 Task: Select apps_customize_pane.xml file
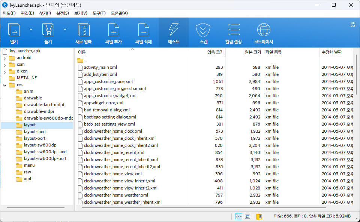coord(108,81)
